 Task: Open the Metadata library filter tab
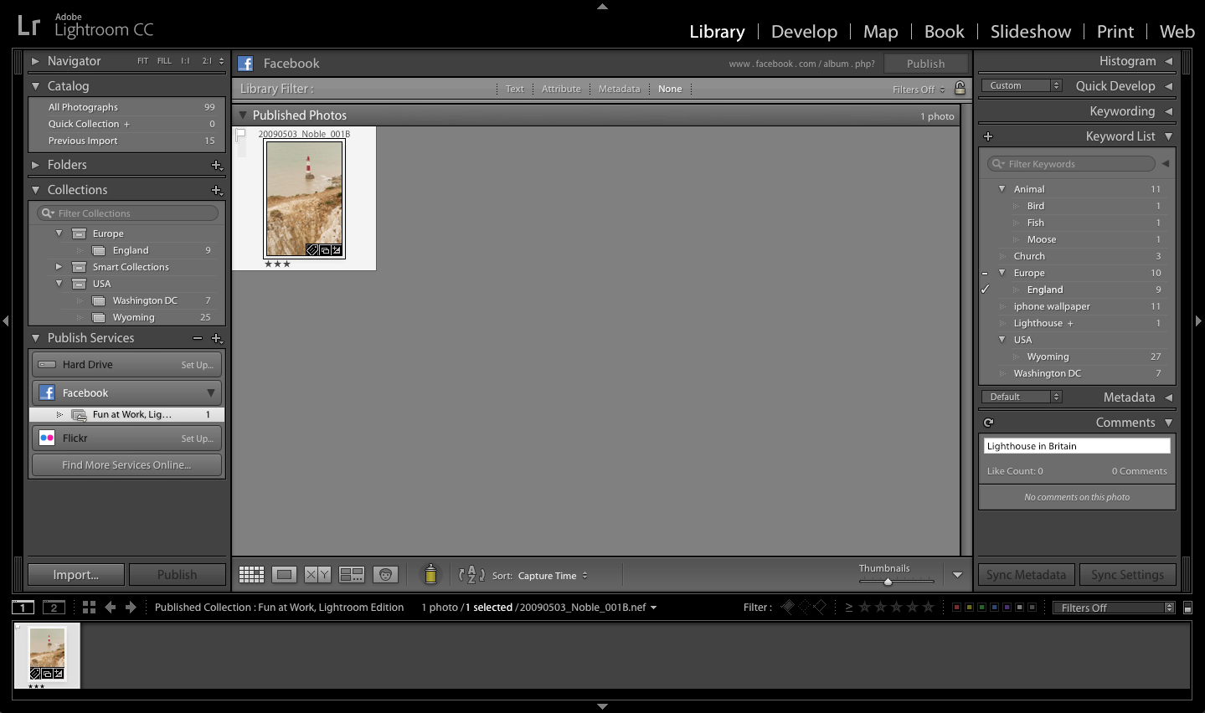619,88
